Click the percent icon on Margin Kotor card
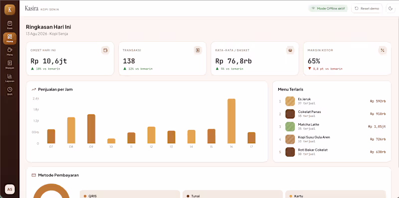Viewport: 399px width, 198px height. point(383,50)
